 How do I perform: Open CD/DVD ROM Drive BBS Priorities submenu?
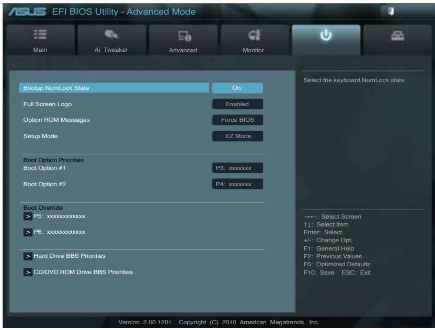click(83, 272)
